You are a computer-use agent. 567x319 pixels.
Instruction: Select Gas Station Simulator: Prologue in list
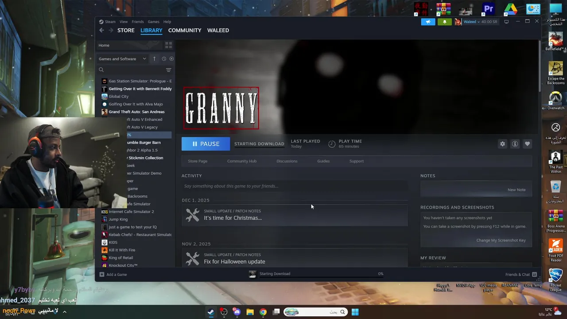point(136,81)
